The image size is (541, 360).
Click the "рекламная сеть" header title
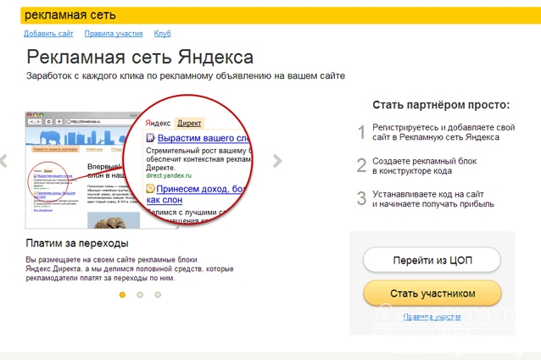coord(70,14)
